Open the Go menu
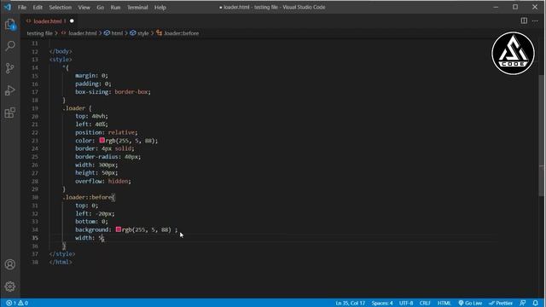The width and height of the screenshot is (546, 307). 101,8
